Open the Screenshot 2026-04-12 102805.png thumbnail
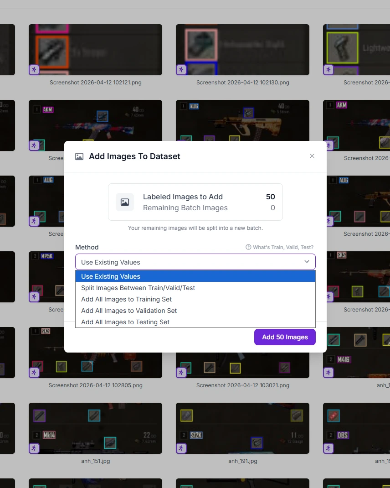The height and width of the screenshot is (488, 390). point(96,365)
